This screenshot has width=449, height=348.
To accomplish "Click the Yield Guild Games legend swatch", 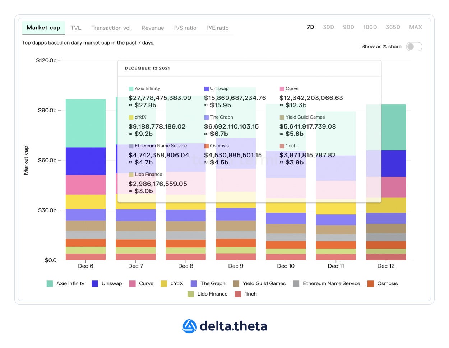I will click(x=236, y=284).
